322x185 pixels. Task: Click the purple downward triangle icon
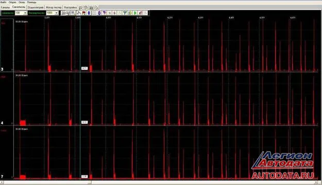(104, 13)
